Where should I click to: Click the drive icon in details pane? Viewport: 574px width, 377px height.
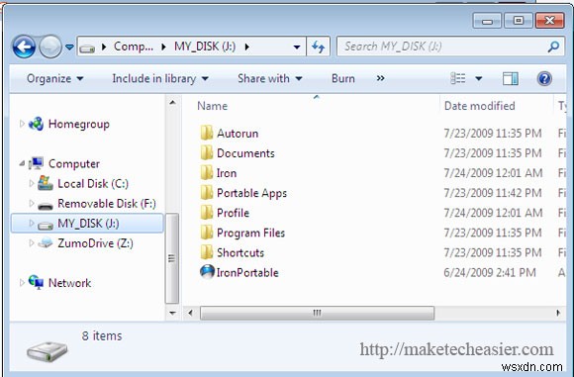click(x=47, y=351)
